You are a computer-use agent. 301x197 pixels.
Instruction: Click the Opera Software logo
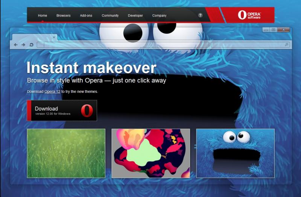[x=249, y=15]
